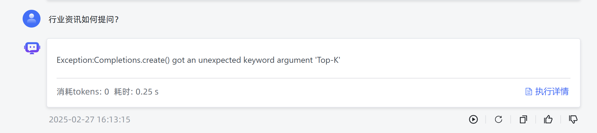
Task: Click the blue user avatar icon
Action: pyautogui.click(x=32, y=19)
